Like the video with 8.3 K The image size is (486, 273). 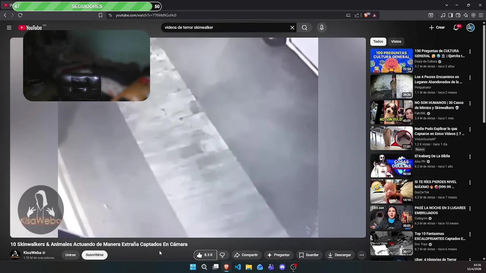[x=205, y=255]
